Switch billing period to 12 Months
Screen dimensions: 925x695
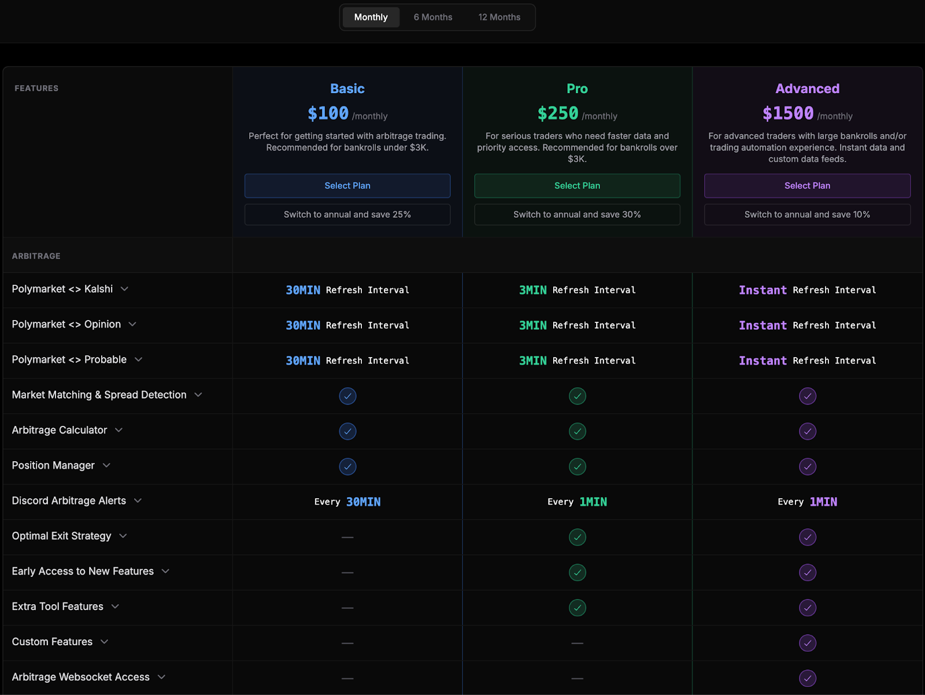pyautogui.click(x=499, y=17)
